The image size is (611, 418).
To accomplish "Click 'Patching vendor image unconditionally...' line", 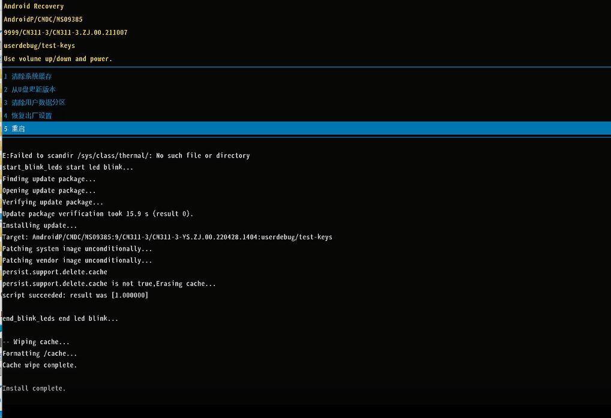I will [77, 261].
